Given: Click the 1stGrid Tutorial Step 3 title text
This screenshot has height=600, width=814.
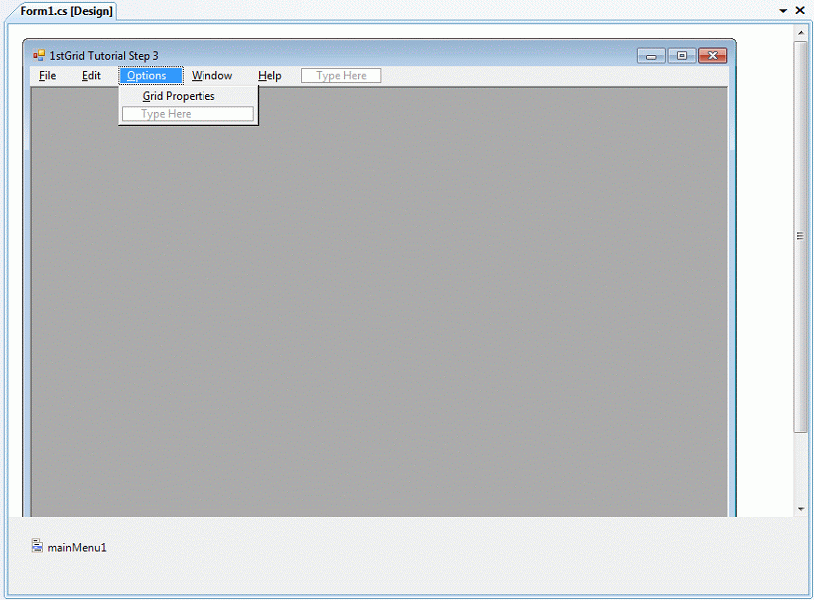Looking at the screenshot, I should click(104, 56).
